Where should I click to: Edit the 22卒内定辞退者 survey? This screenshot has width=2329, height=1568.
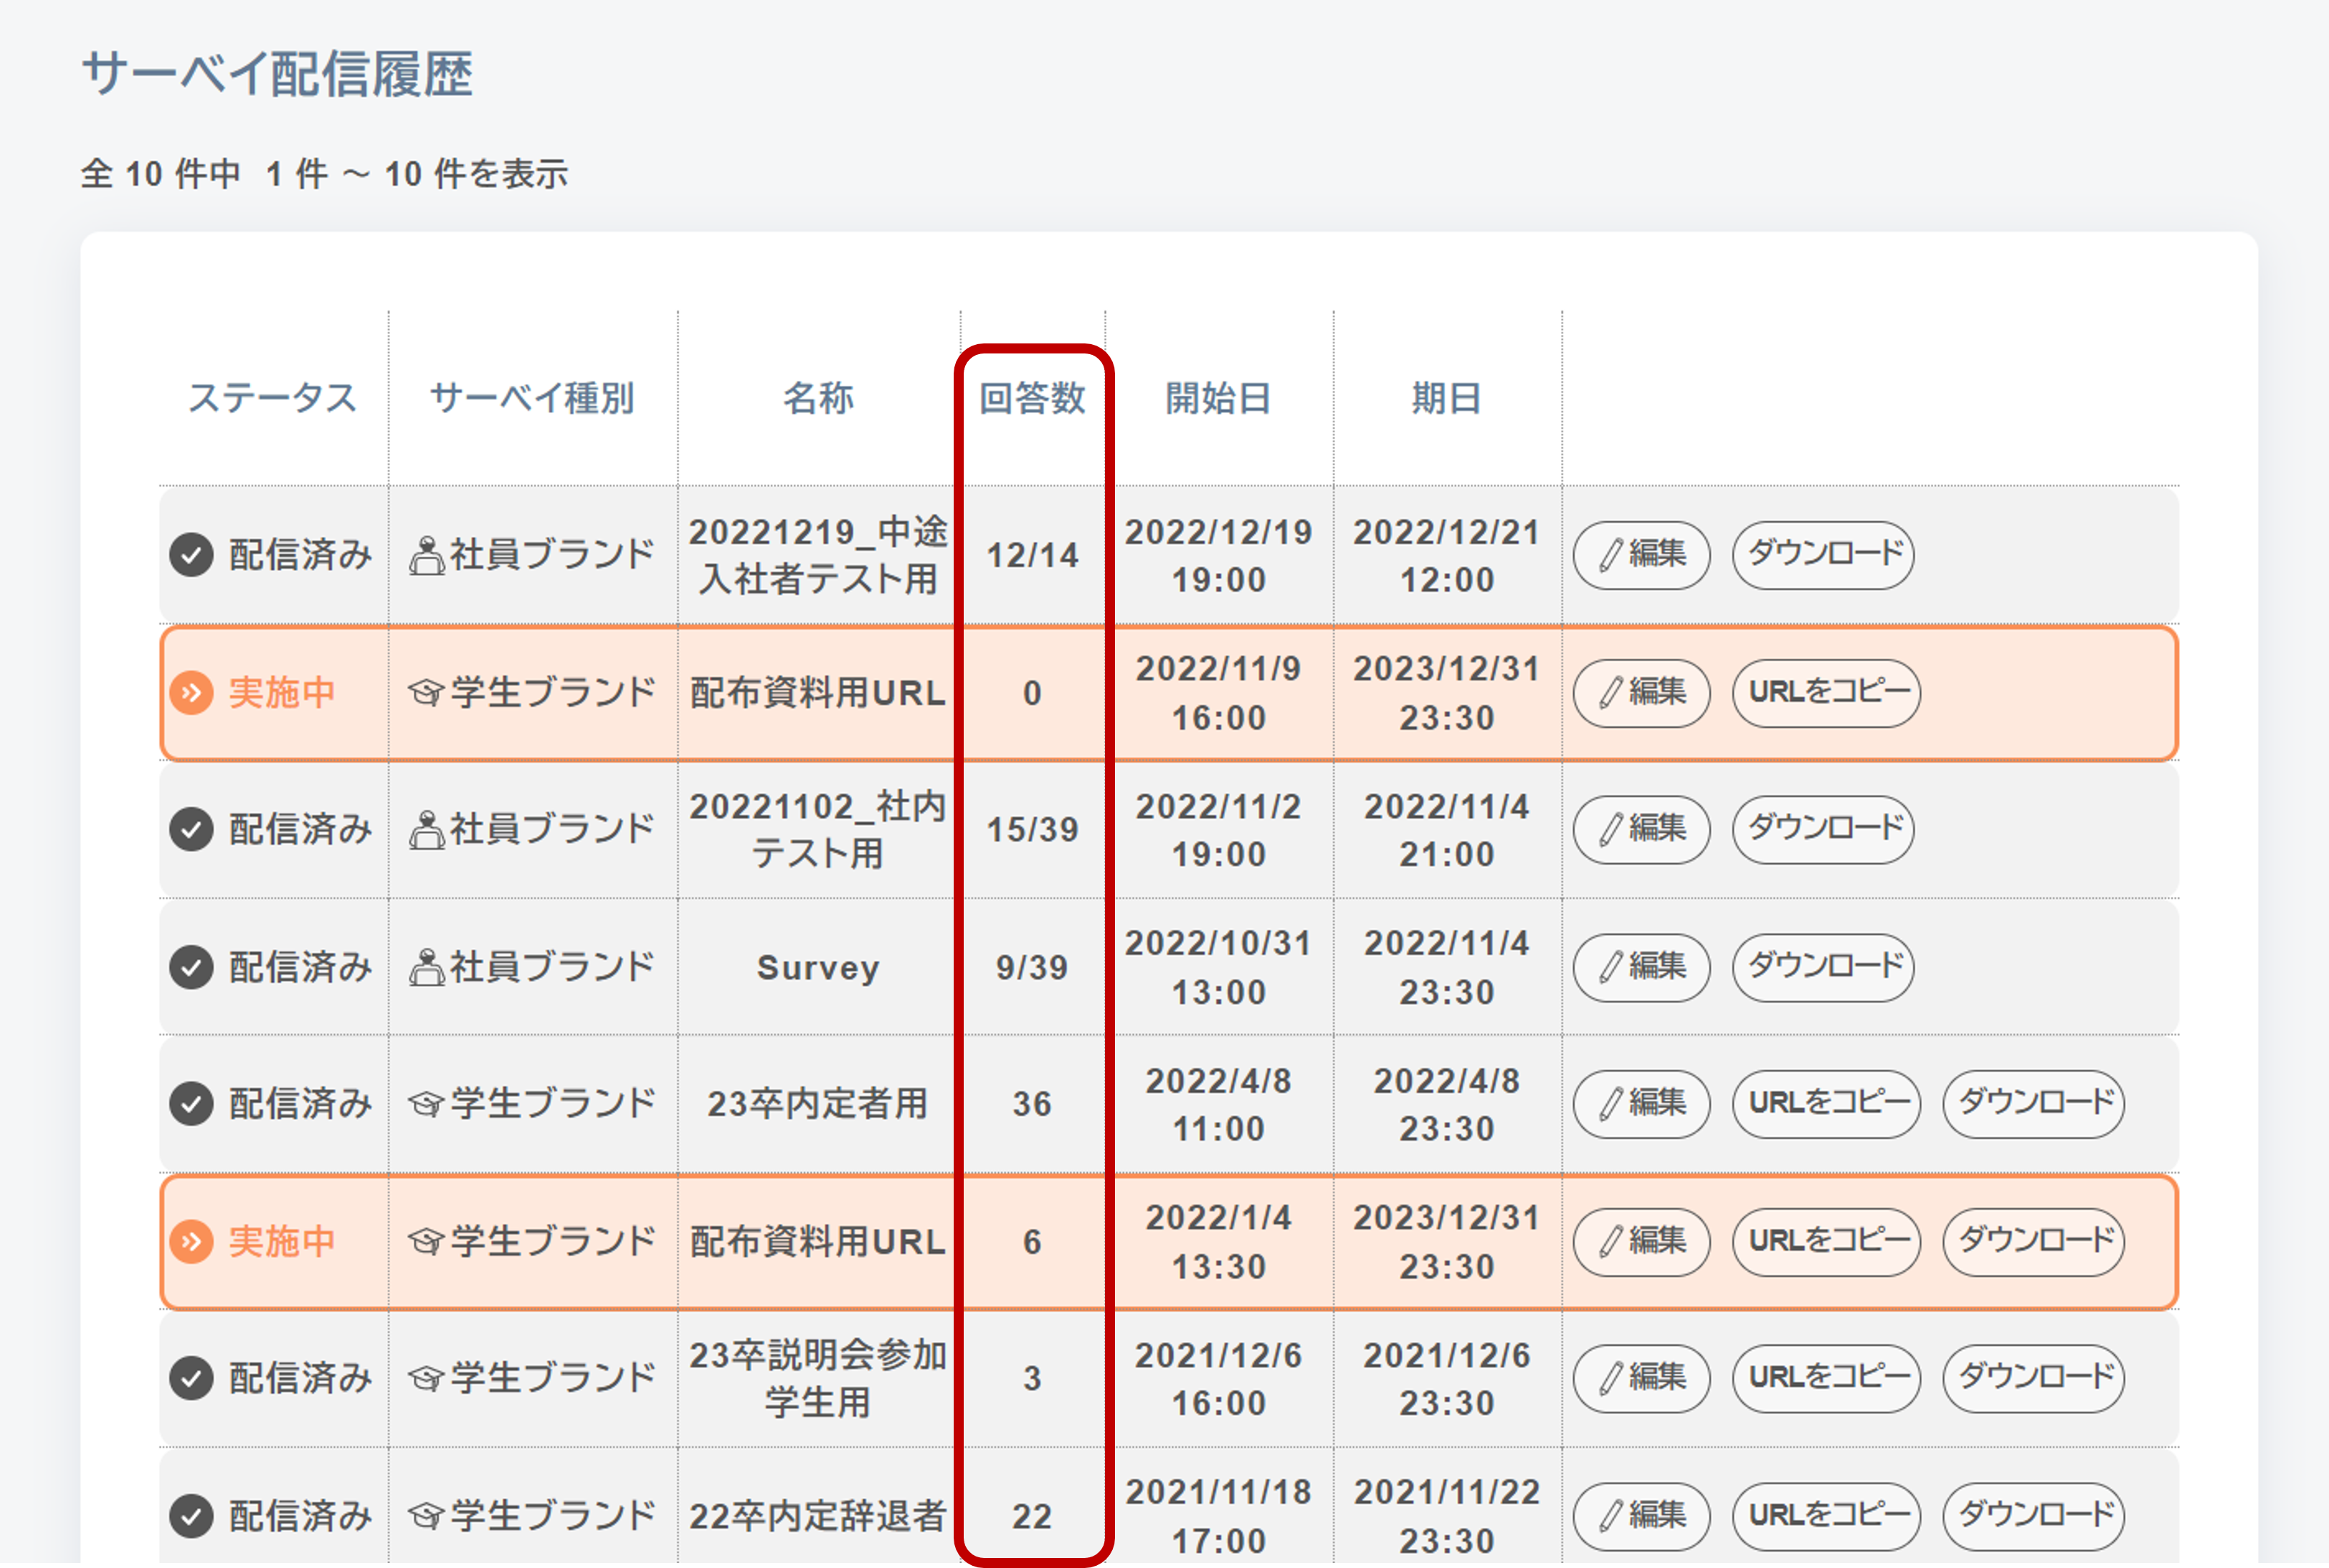(1641, 1516)
